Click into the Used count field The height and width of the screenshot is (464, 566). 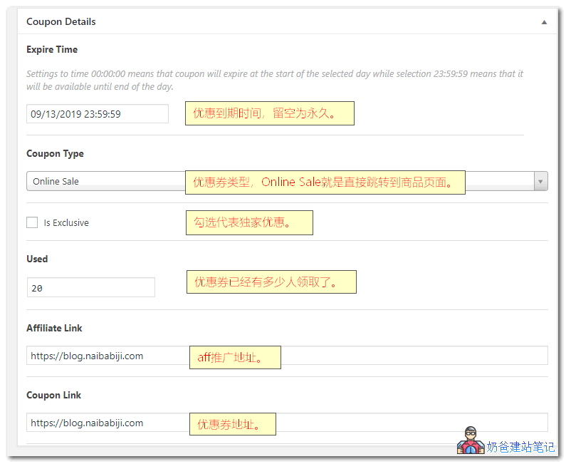tap(90, 287)
